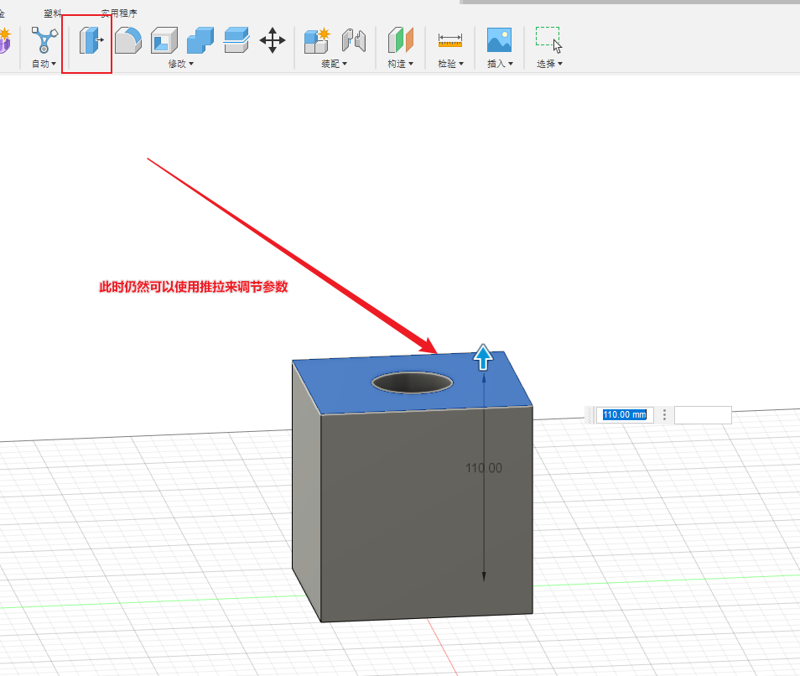Expand the 构造 dropdown menu
The height and width of the screenshot is (676, 800).
tap(401, 64)
